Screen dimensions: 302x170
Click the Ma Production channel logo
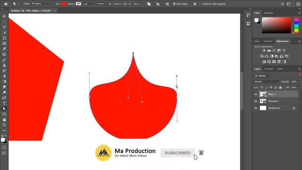click(x=103, y=153)
